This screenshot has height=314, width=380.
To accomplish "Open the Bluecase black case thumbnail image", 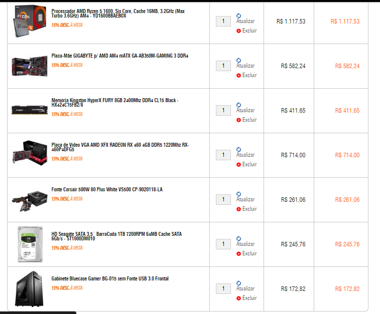I will pos(30,289).
